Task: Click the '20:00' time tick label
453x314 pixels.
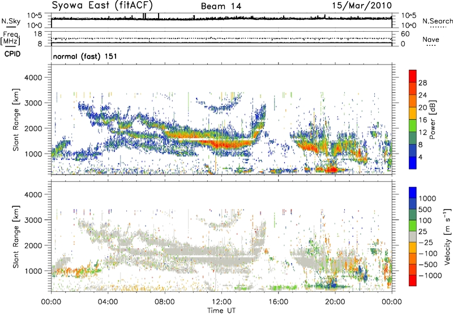Action: tap(335, 302)
